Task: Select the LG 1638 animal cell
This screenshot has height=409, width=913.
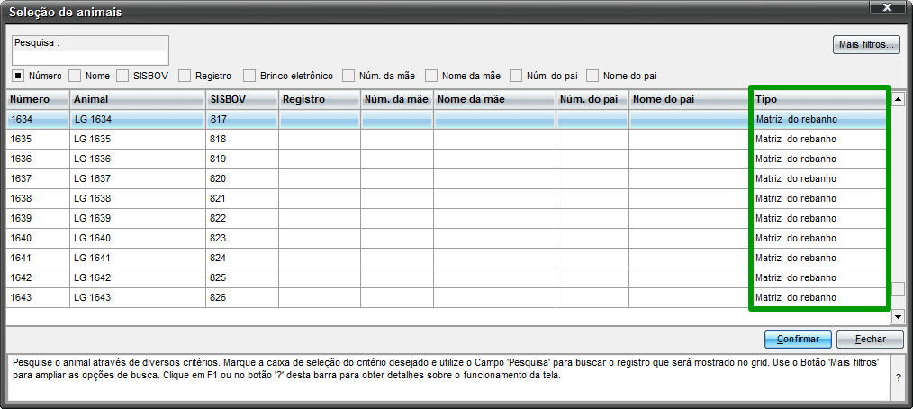Action: [138, 199]
